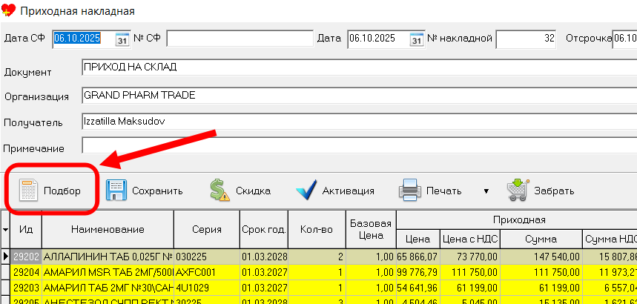Open the grid column selector arrow

click(5, 229)
